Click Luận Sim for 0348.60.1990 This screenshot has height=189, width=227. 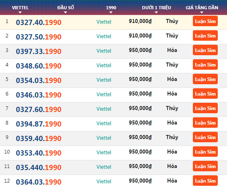coord(205,64)
